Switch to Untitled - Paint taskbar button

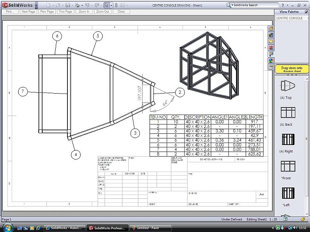(150, 228)
